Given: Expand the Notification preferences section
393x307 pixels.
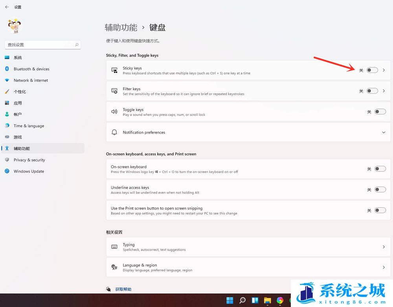Looking at the screenshot, I should (x=384, y=133).
